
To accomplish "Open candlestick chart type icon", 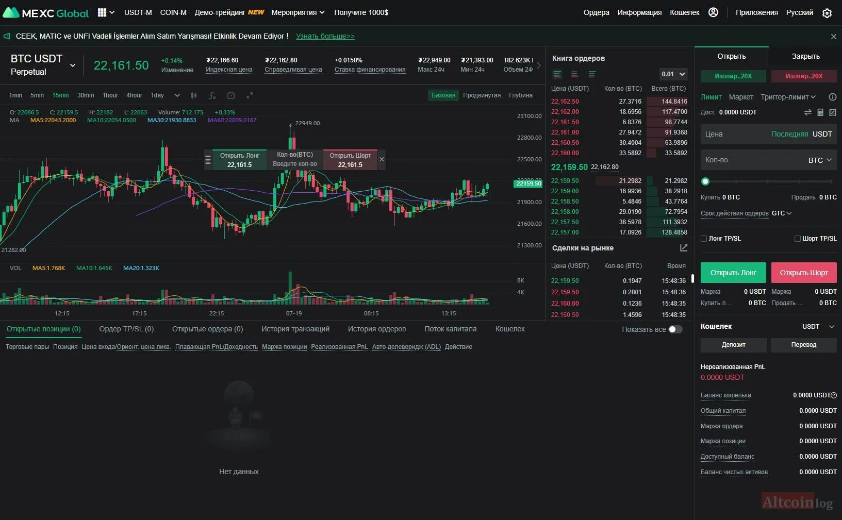I will (193, 95).
